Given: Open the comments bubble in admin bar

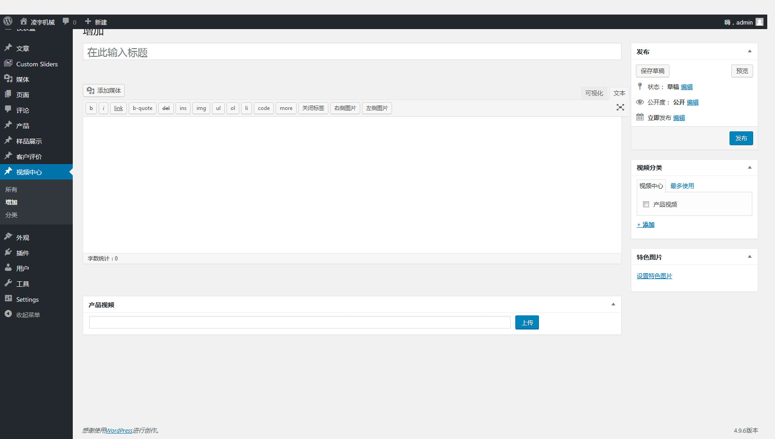Looking at the screenshot, I should tap(66, 21).
